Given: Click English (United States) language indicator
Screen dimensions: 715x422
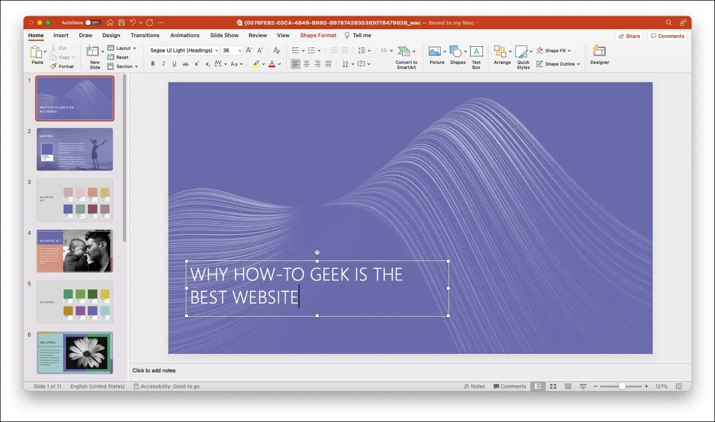Looking at the screenshot, I should point(97,386).
